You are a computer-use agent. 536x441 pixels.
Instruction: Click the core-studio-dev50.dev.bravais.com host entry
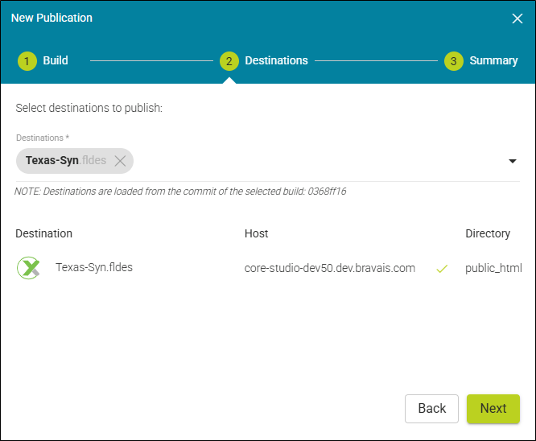(330, 268)
